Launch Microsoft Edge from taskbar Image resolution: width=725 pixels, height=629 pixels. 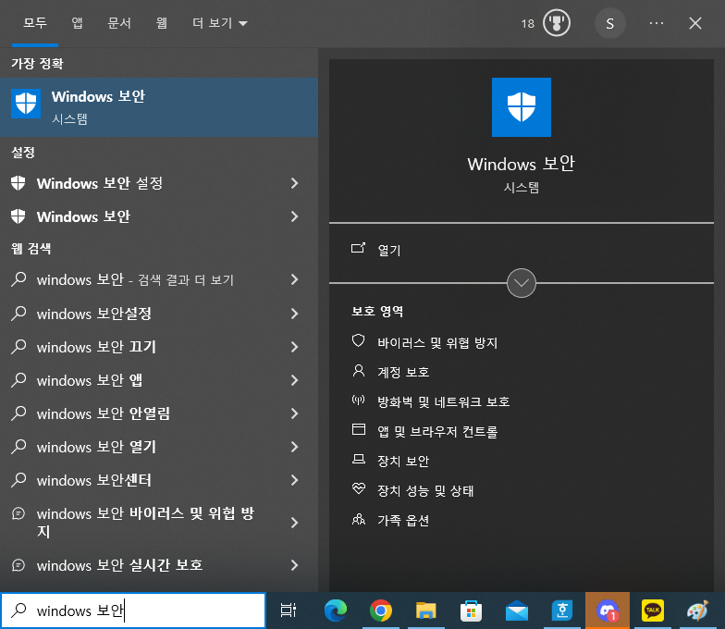pos(336,610)
